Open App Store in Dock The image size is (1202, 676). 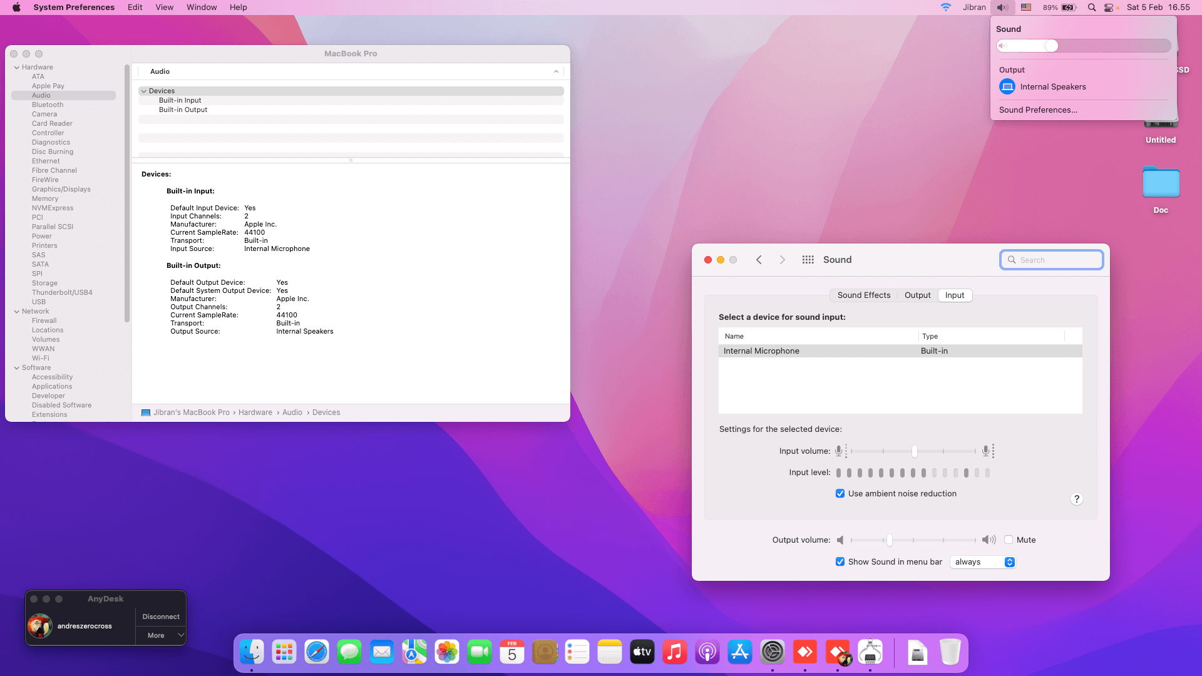click(x=740, y=652)
